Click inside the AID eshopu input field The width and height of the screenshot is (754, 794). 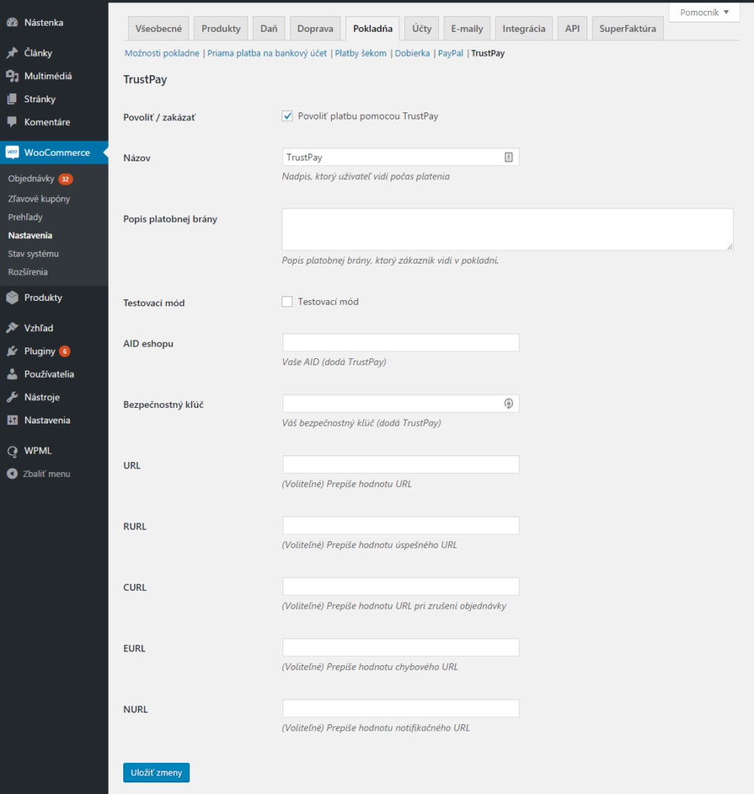click(x=400, y=342)
